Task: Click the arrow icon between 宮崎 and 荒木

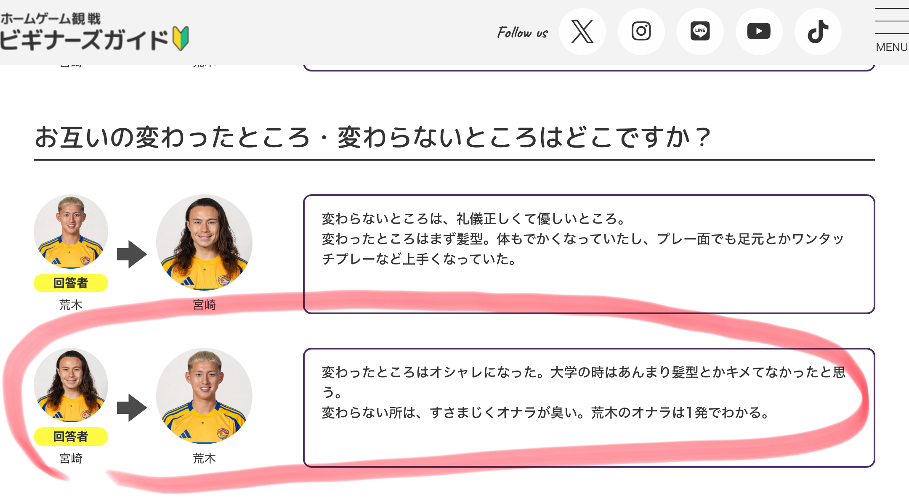Action: pyautogui.click(x=132, y=408)
